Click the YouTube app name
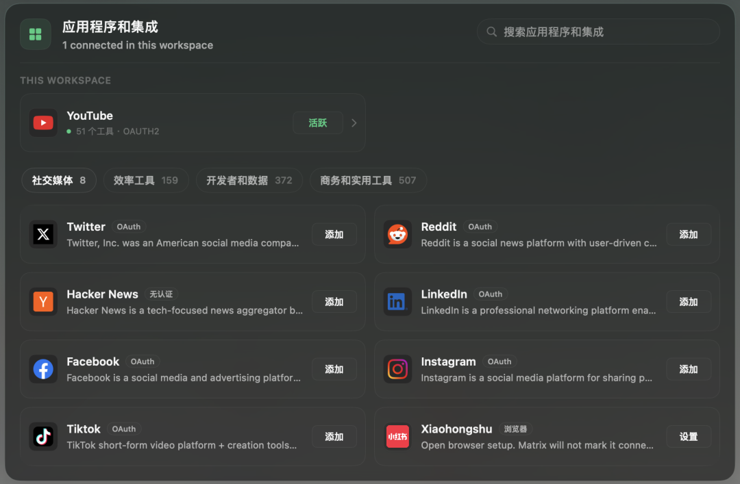This screenshot has width=740, height=484. (x=90, y=116)
